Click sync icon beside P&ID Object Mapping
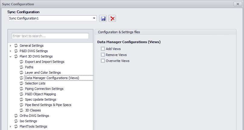This screenshot has width=244, height=130. (x=21, y=94)
